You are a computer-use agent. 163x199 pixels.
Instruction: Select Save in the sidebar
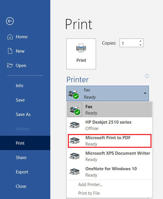25,100
